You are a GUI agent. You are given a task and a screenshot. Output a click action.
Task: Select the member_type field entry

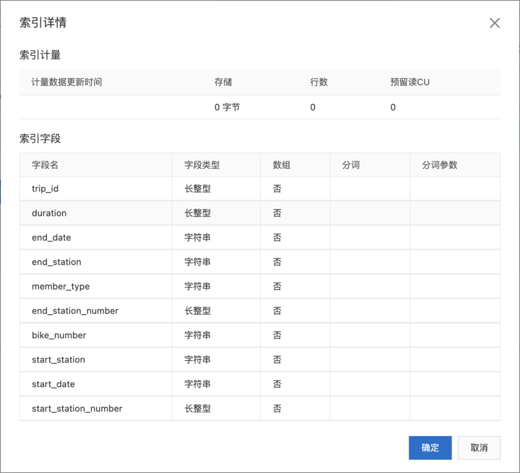61,287
